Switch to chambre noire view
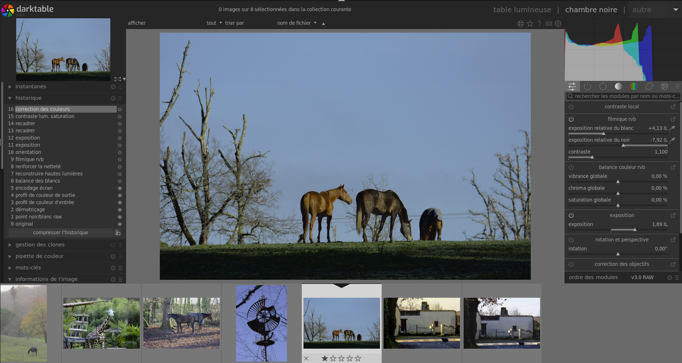 591,10
